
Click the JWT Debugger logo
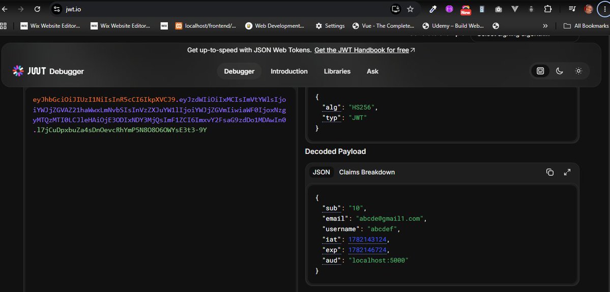point(48,71)
